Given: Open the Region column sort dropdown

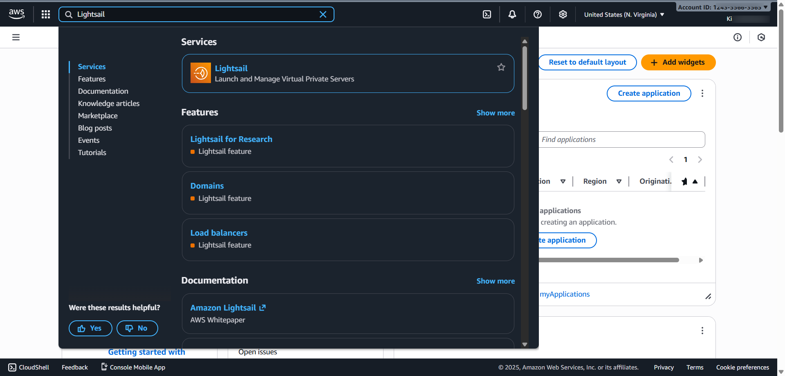Looking at the screenshot, I should click(x=619, y=181).
